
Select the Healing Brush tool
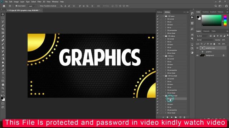point(3,40)
